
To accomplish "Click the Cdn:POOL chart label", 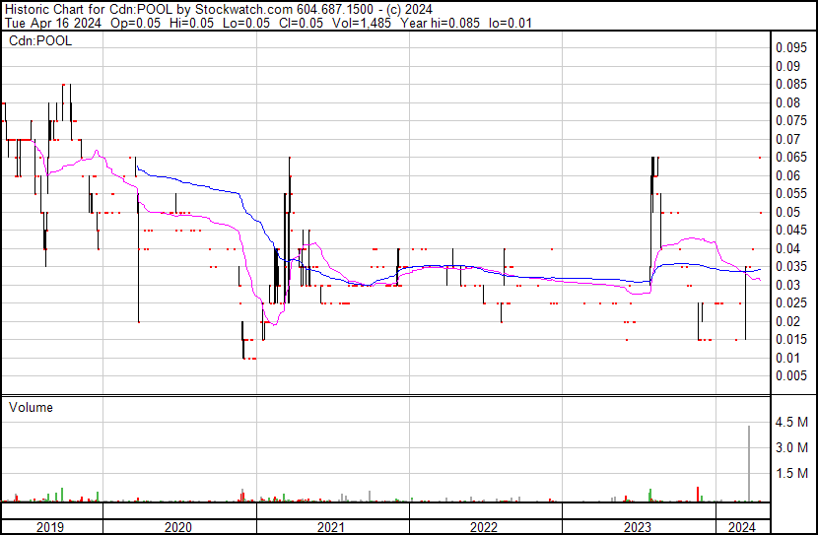I will coord(40,41).
